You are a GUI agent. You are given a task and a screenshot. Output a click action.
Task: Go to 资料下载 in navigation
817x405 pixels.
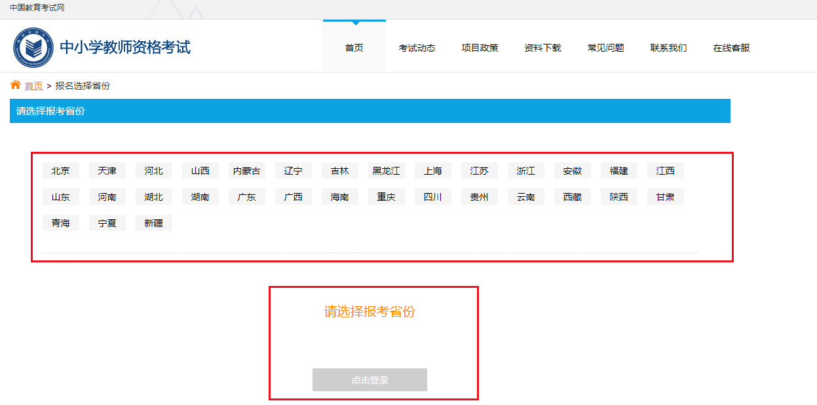[x=542, y=48]
